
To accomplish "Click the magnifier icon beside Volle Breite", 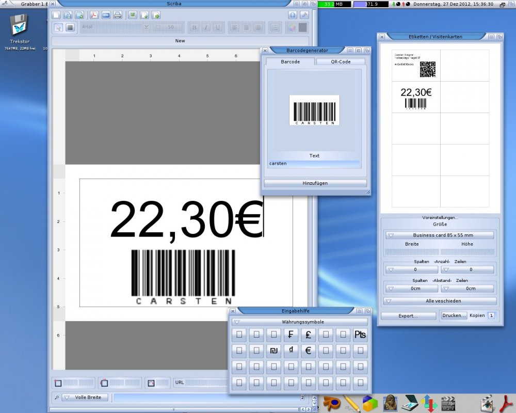I will coord(56,398).
